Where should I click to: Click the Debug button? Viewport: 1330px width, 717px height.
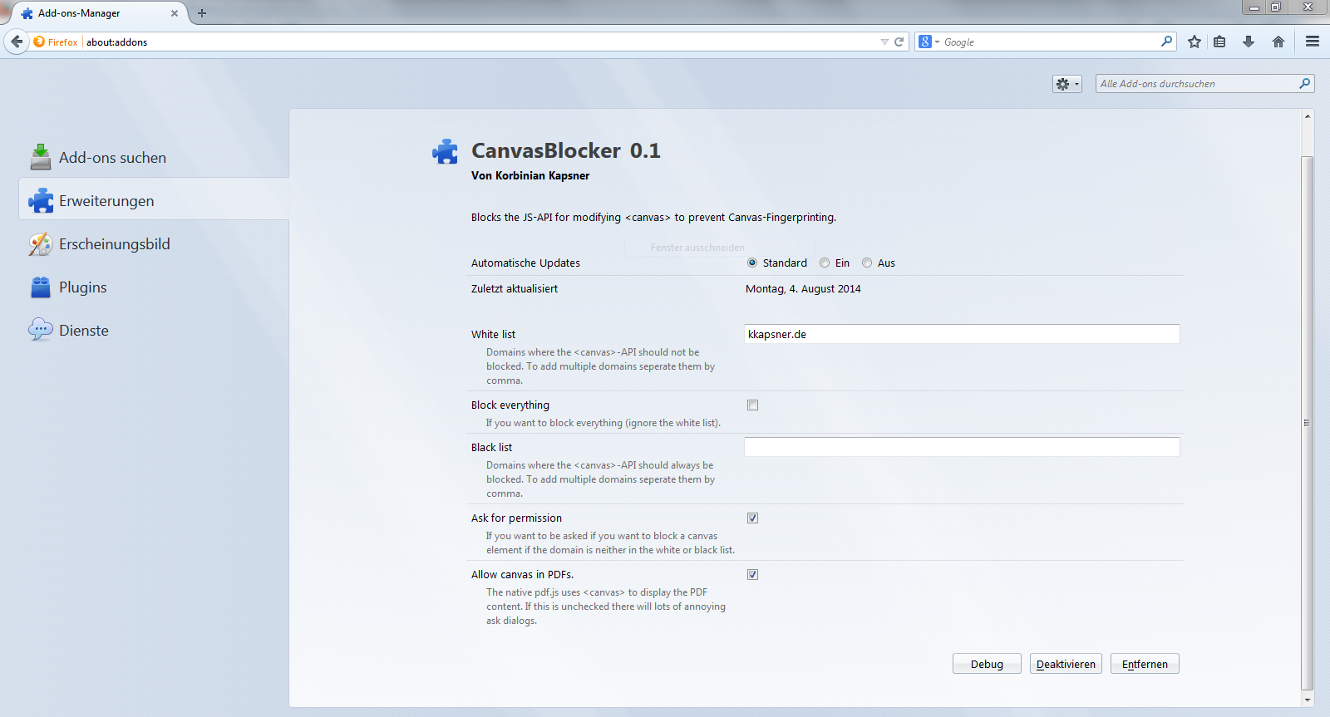click(x=987, y=664)
